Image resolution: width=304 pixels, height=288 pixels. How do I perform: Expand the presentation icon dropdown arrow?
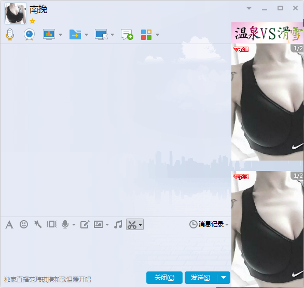61,35
